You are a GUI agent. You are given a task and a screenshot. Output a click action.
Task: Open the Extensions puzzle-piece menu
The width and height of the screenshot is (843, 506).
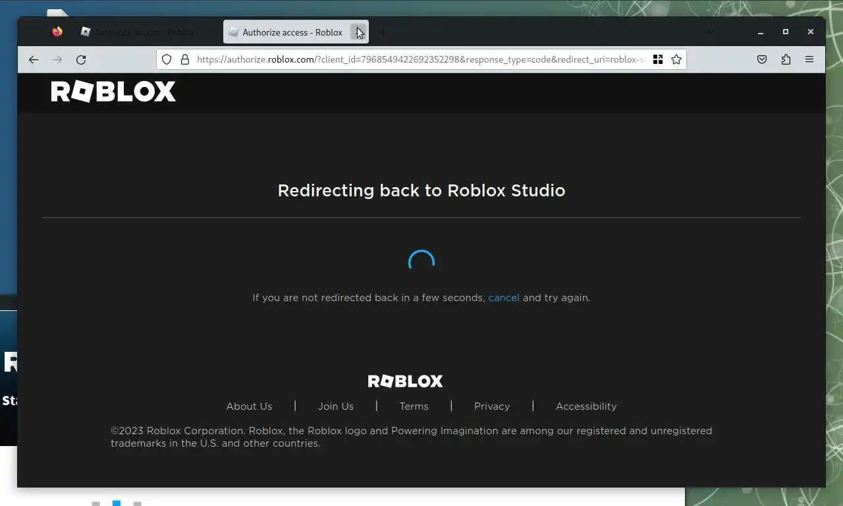pos(786,59)
